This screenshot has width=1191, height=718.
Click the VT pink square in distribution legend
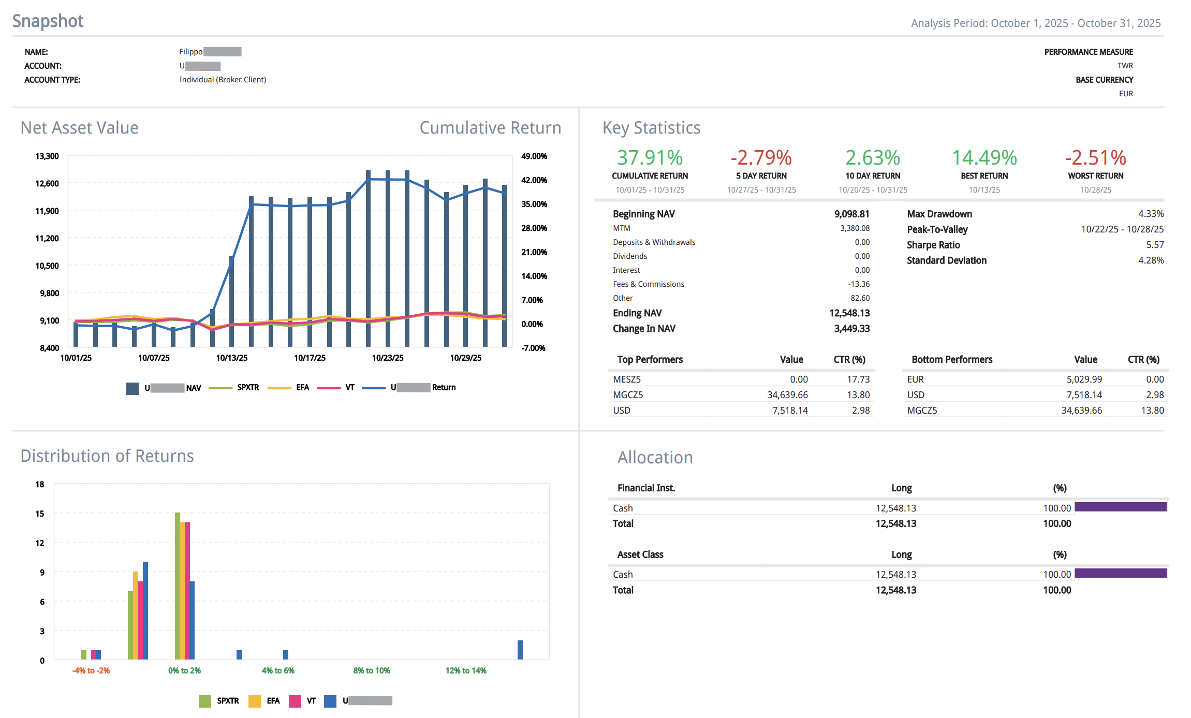pos(295,701)
